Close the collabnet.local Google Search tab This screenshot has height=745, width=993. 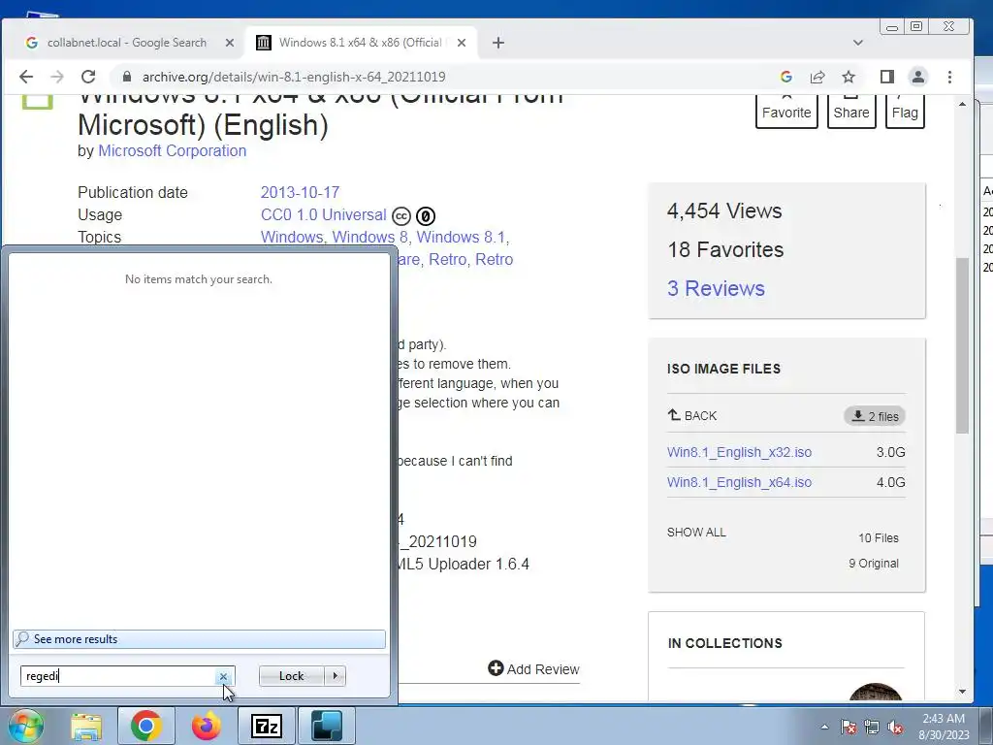pyautogui.click(x=229, y=43)
